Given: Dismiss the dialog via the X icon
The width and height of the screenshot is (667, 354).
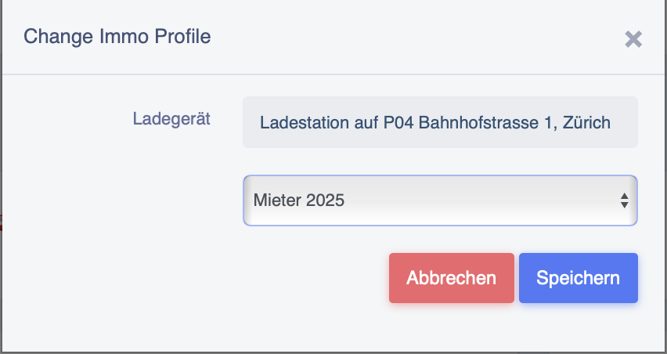Looking at the screenshot, I should click(633, 39).
